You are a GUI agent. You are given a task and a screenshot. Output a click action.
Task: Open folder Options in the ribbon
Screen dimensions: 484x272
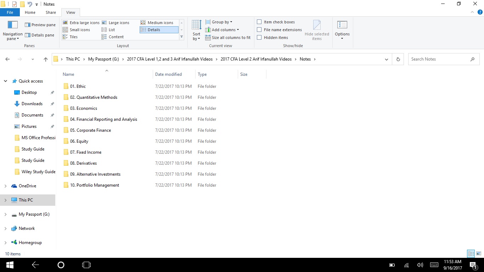coord(342,30)
